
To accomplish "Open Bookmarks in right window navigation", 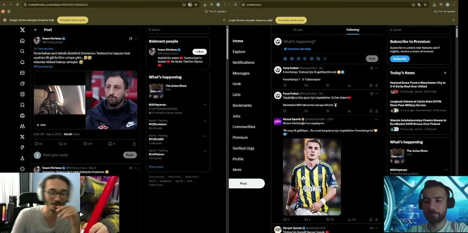I will 242,105.
